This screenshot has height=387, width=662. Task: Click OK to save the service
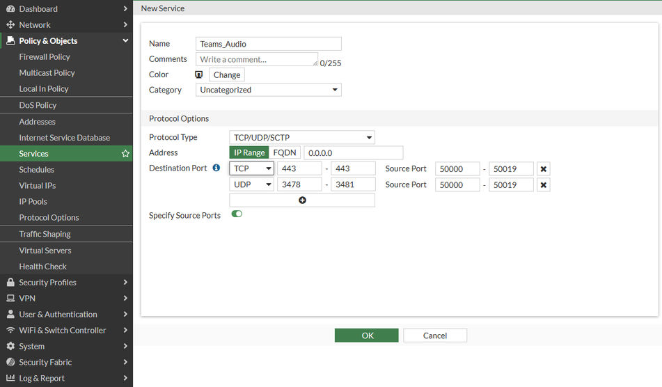pyautogui.click(x=367, y=335)
